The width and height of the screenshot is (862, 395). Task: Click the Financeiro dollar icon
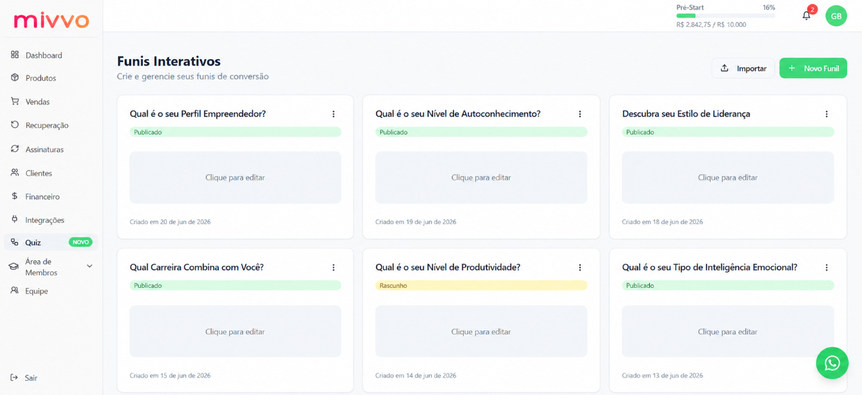pyautogui.click(x=15, y=196)
